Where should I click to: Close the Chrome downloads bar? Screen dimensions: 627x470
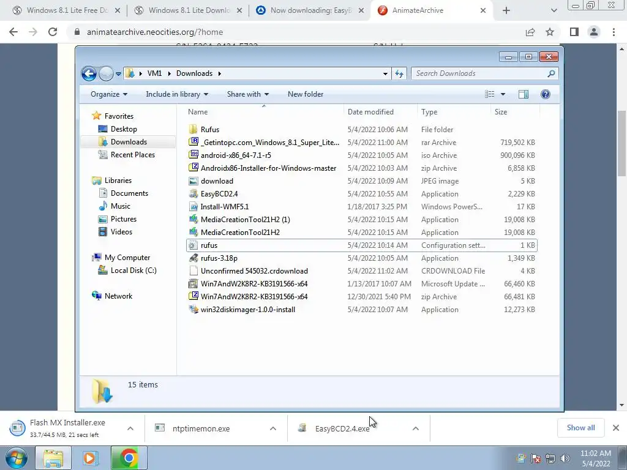point(616,428)
